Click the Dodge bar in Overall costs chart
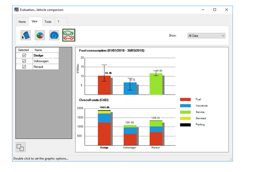This screenshot has height=172, width=276. [x=104, y=129]
